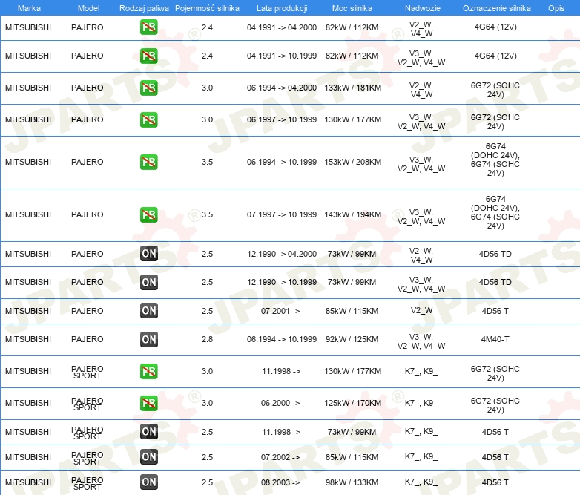Select the 98kW / 133KM power cell

click(352, 482)
